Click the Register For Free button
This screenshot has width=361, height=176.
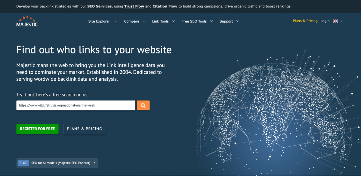coord(37,129)
